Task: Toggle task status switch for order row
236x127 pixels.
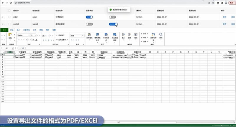Action: [89, 17]
